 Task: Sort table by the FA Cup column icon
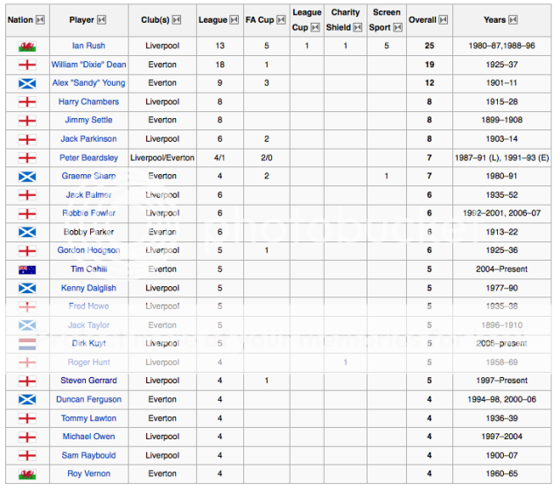coord(282,20)
